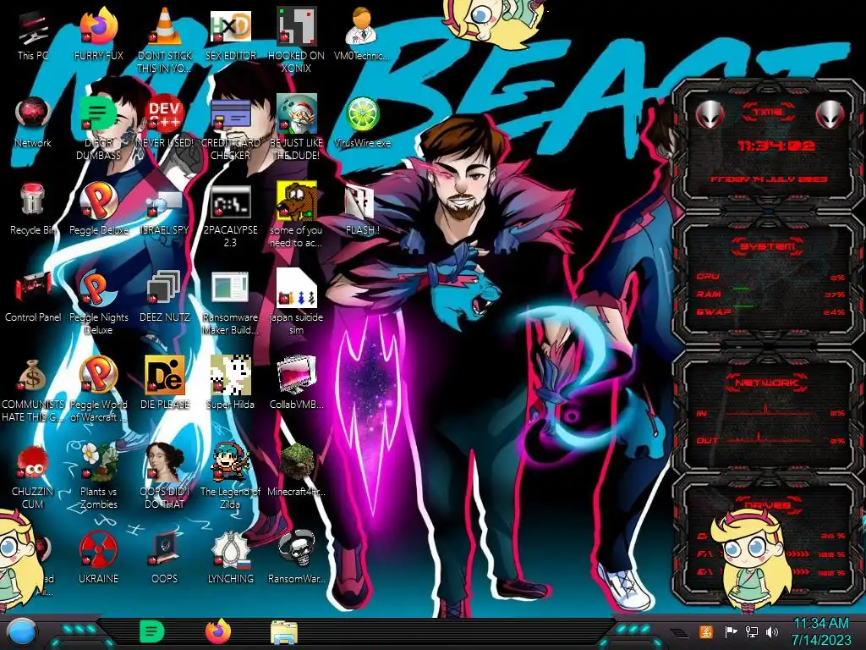This screenshot has height=650, width=866.
Task: Open The Legend of Zilda icon
Action: coord(231,477)
